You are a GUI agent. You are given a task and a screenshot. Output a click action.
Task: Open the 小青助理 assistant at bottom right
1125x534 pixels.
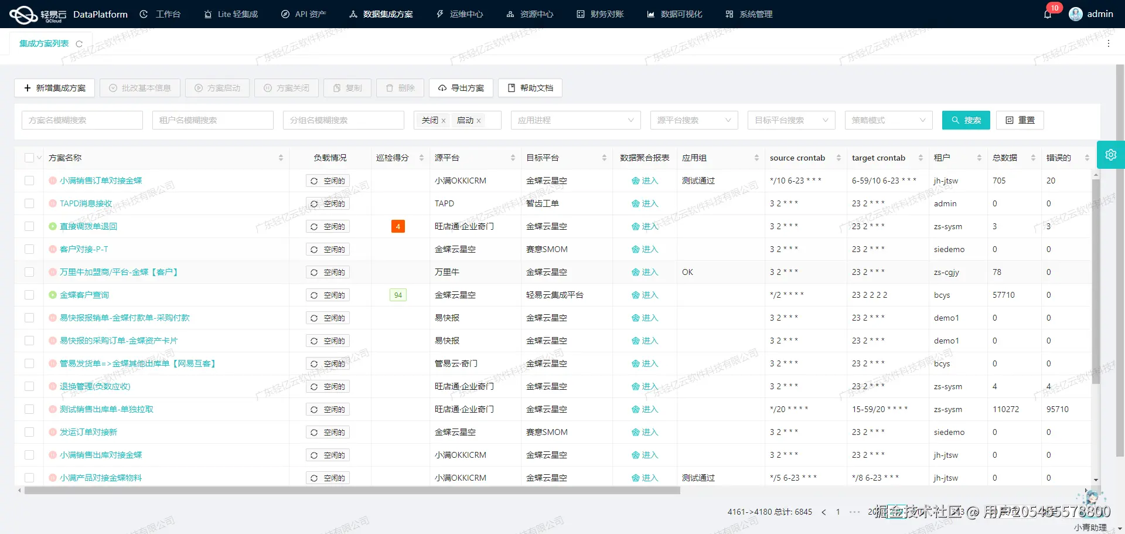coord(1091,501)
